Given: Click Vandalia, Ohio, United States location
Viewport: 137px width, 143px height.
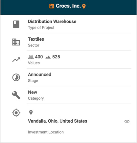Looking at the screenshot, I should point(57,121).
